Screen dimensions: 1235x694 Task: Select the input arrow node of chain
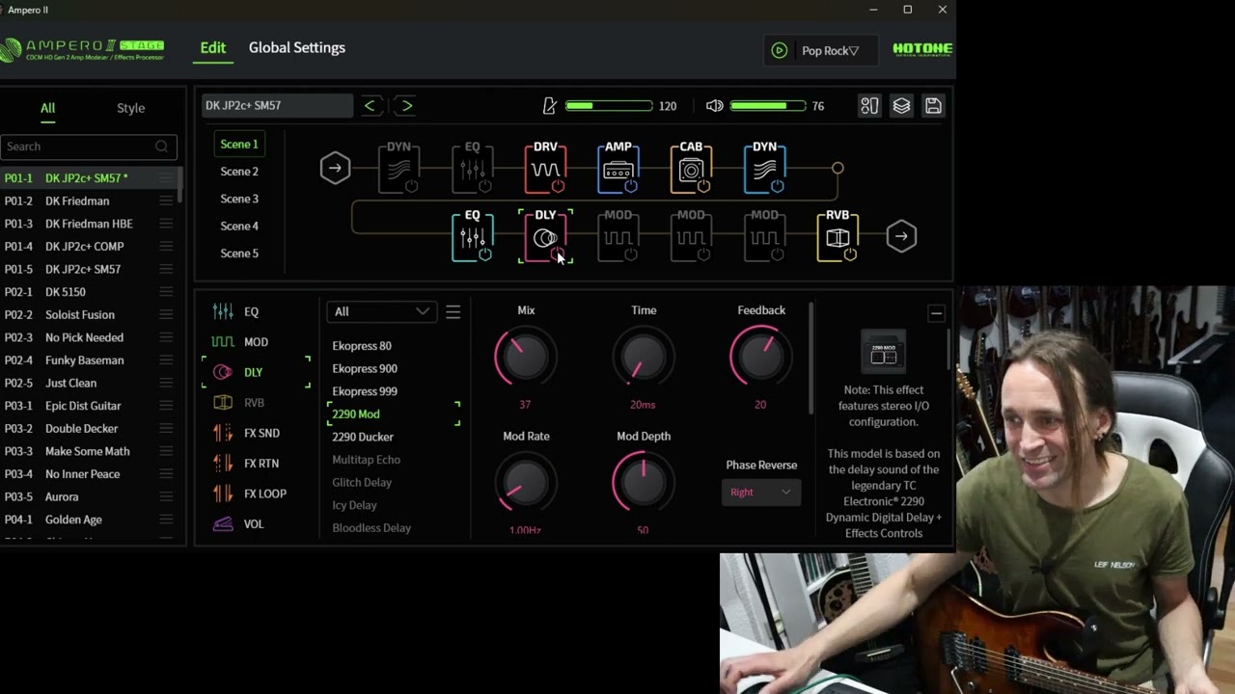[x=335, y=169]
